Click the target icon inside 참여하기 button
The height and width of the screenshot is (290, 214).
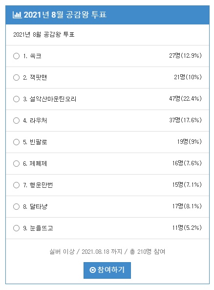click(x=92, y=270)
